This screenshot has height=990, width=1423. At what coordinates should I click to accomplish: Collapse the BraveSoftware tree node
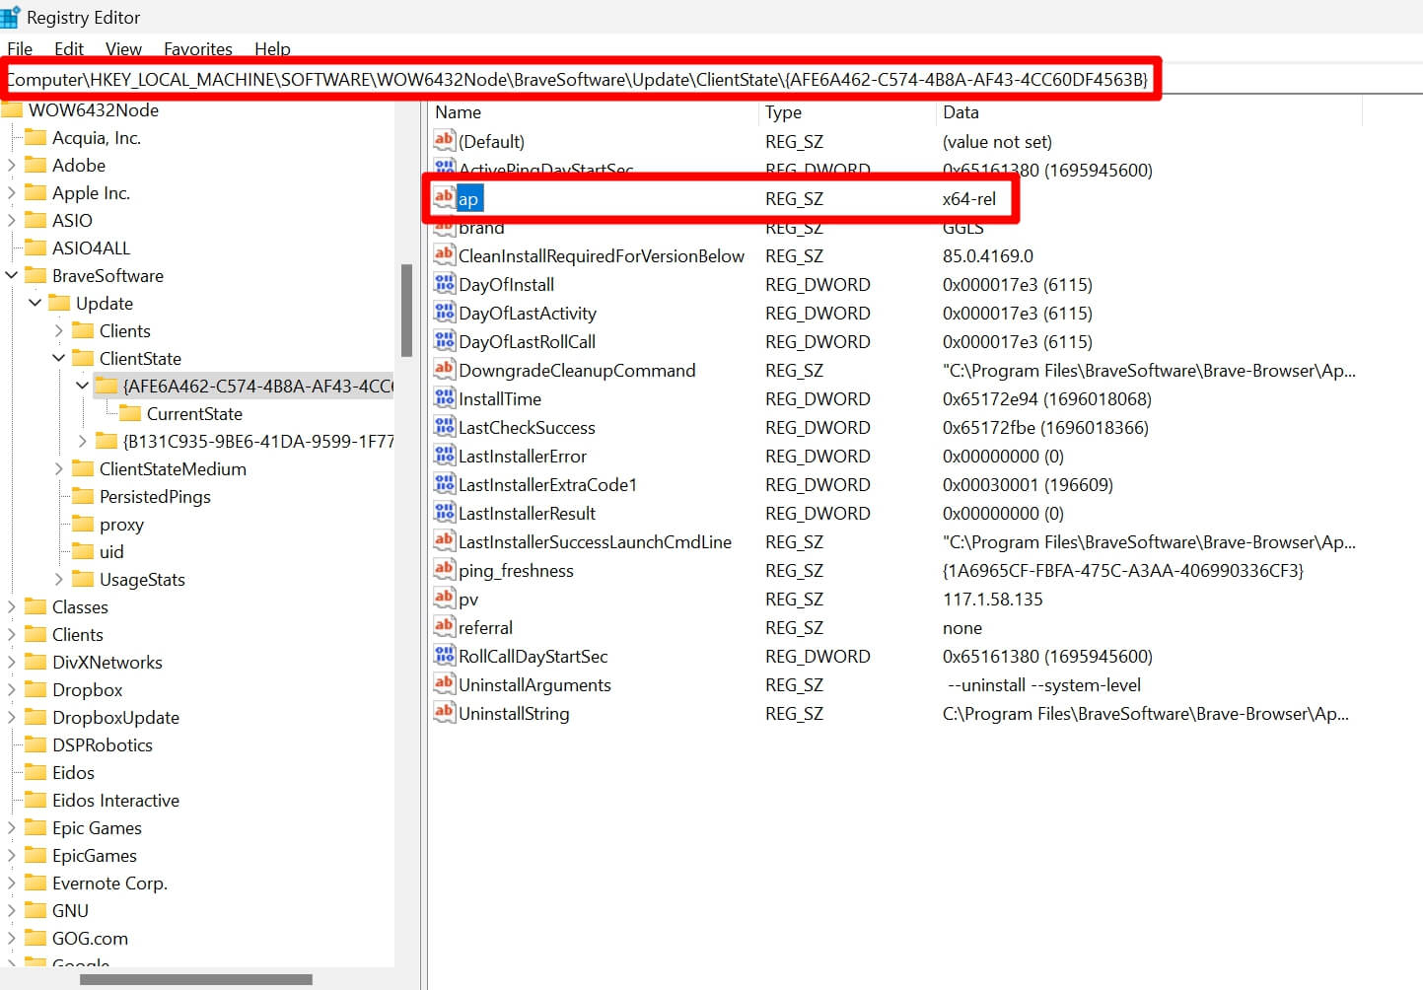point(12,276)
